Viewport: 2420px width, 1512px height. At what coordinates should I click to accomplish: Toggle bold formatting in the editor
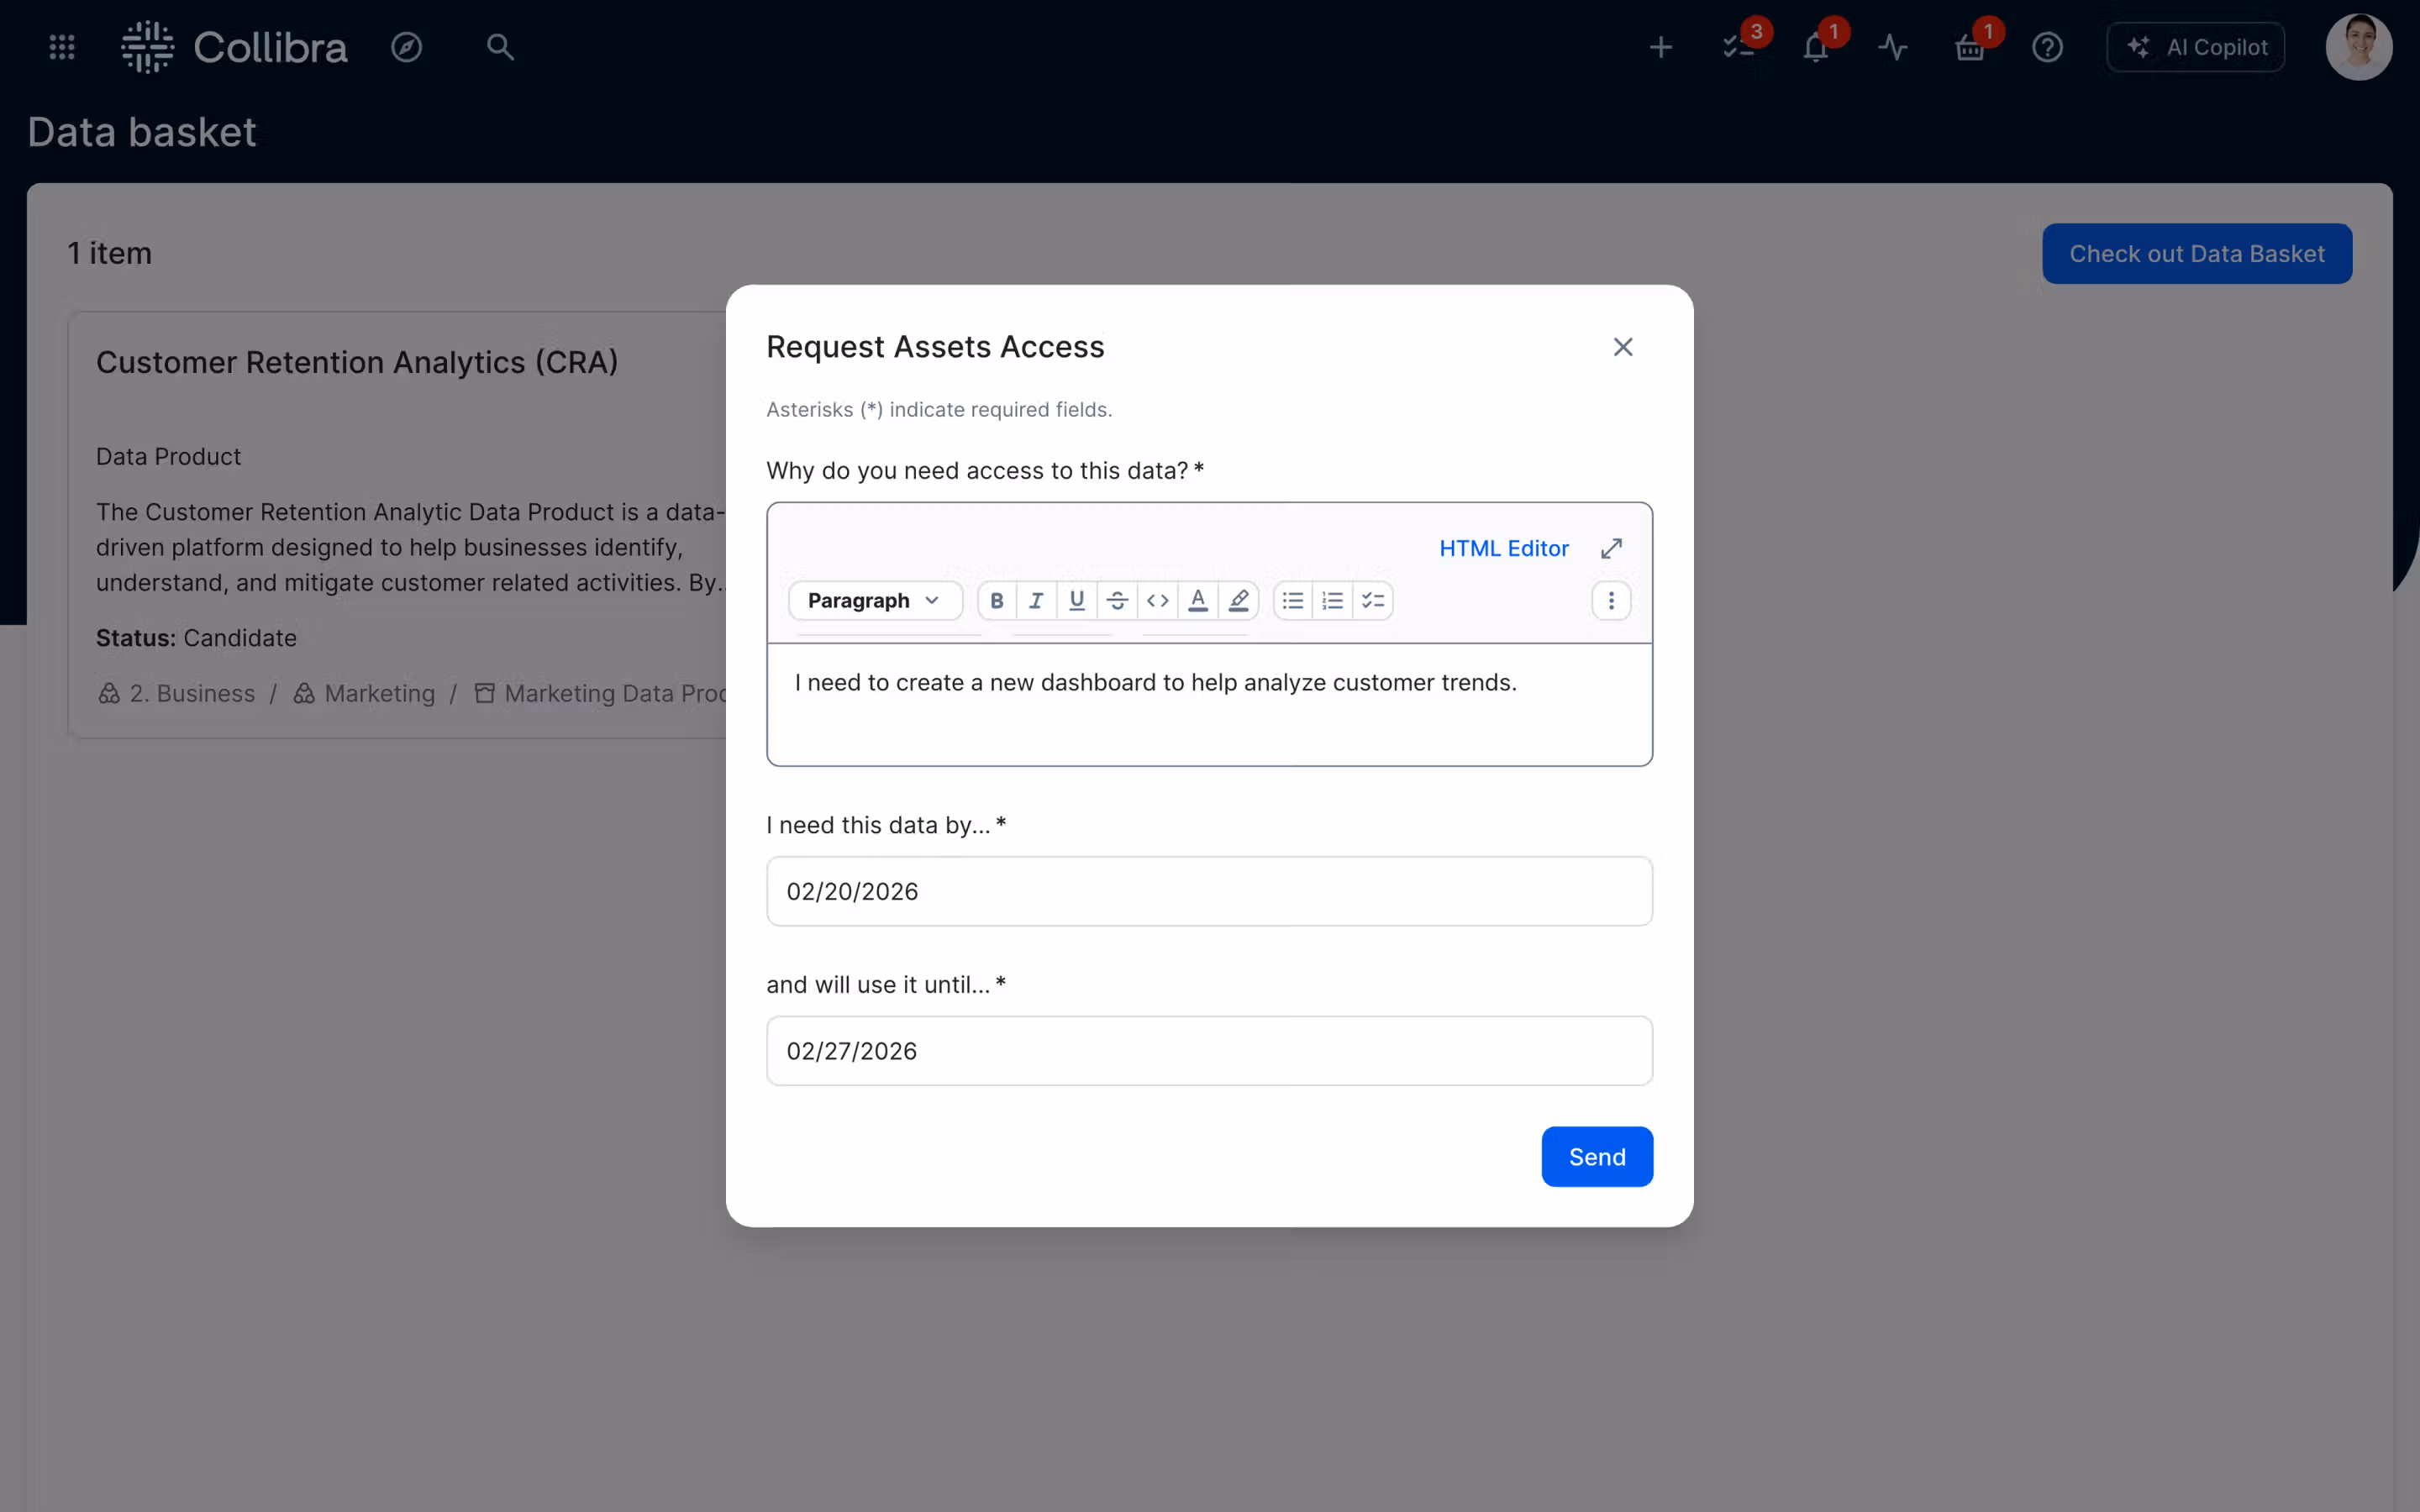point(997,600)
